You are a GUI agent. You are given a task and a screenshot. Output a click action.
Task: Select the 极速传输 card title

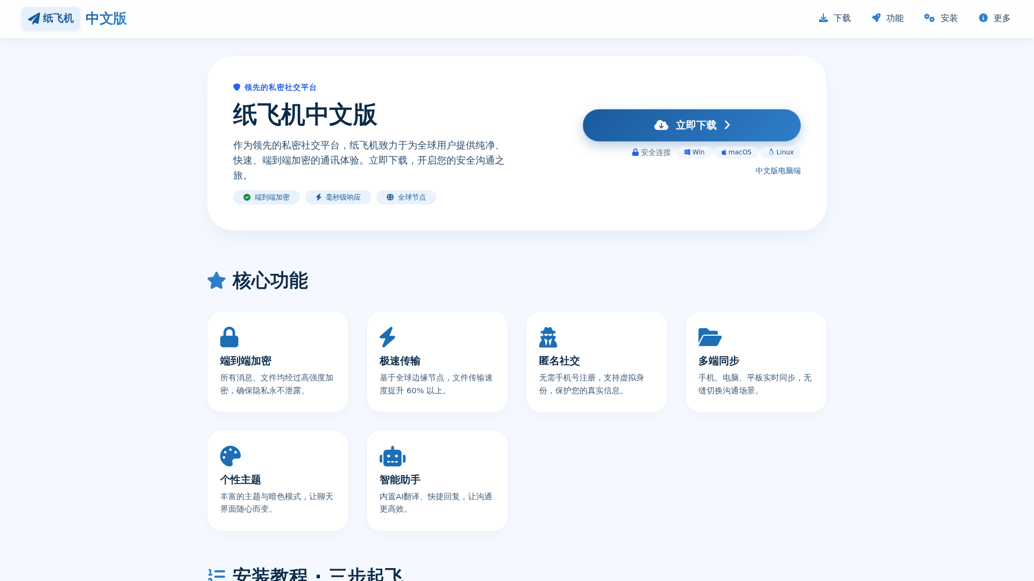[400, 361]
